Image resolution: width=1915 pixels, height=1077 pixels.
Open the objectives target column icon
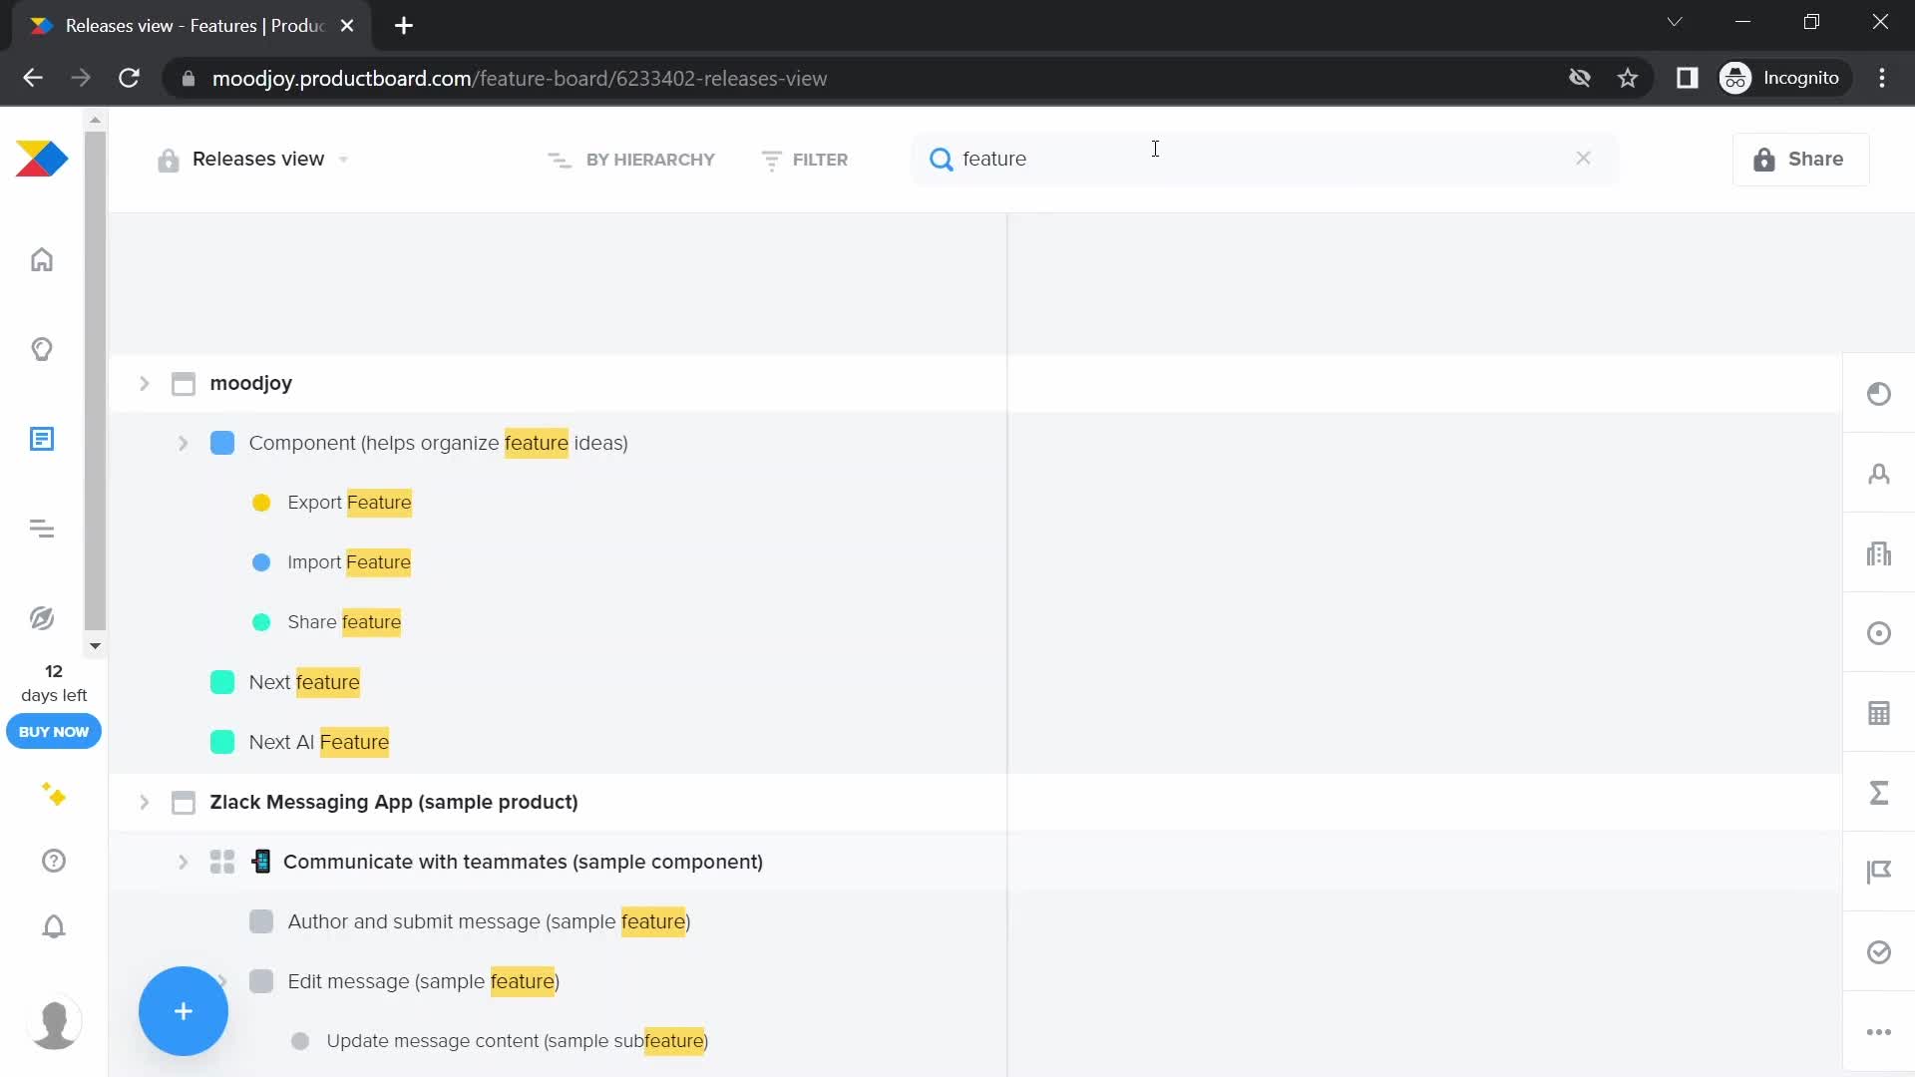pyautogui.click(x=1879, y=633)
